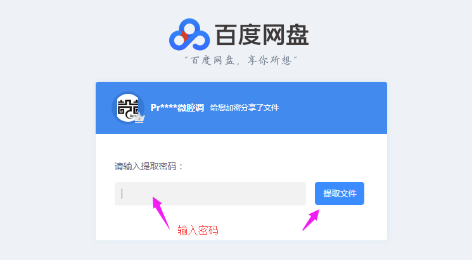472x260 pixels.
Task: Click the 享你所想 part of the slogan
Action: point(269,60)
